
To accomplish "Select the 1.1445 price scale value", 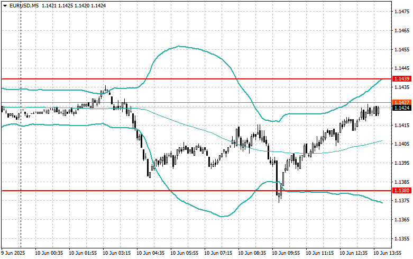I will click(402, 68).
